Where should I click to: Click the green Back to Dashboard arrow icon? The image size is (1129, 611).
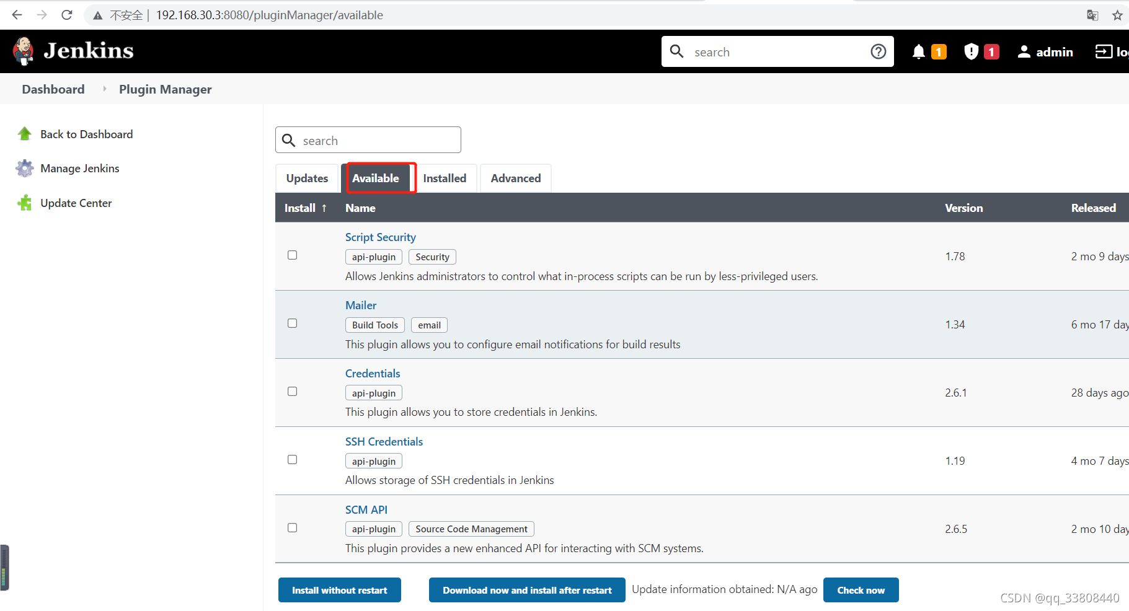point(25,134)
